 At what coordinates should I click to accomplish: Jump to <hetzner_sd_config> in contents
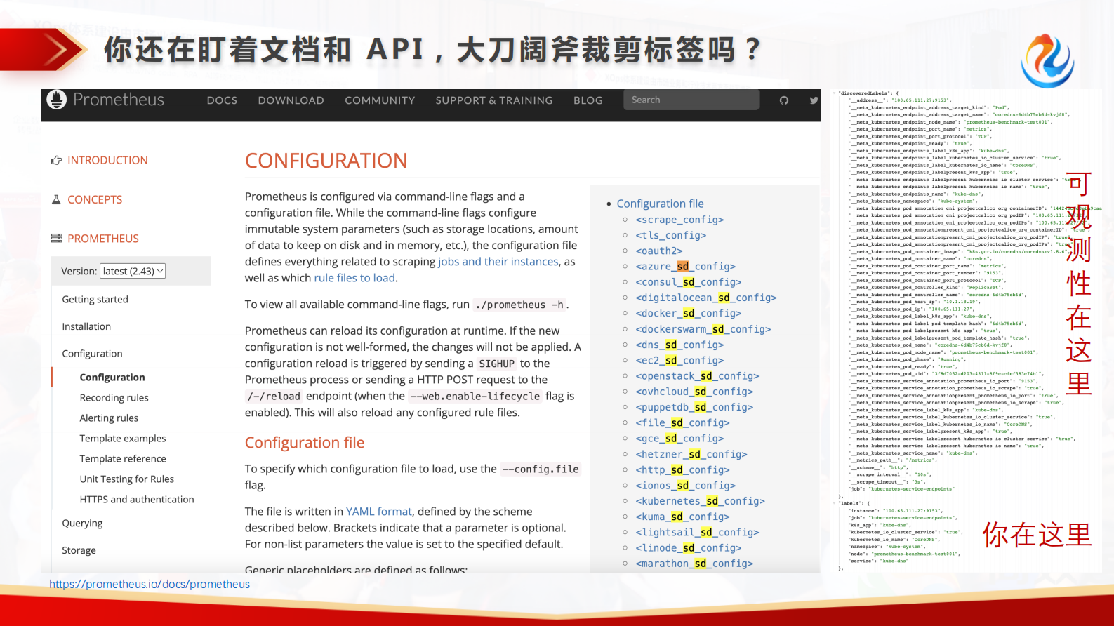click(691, 454)
